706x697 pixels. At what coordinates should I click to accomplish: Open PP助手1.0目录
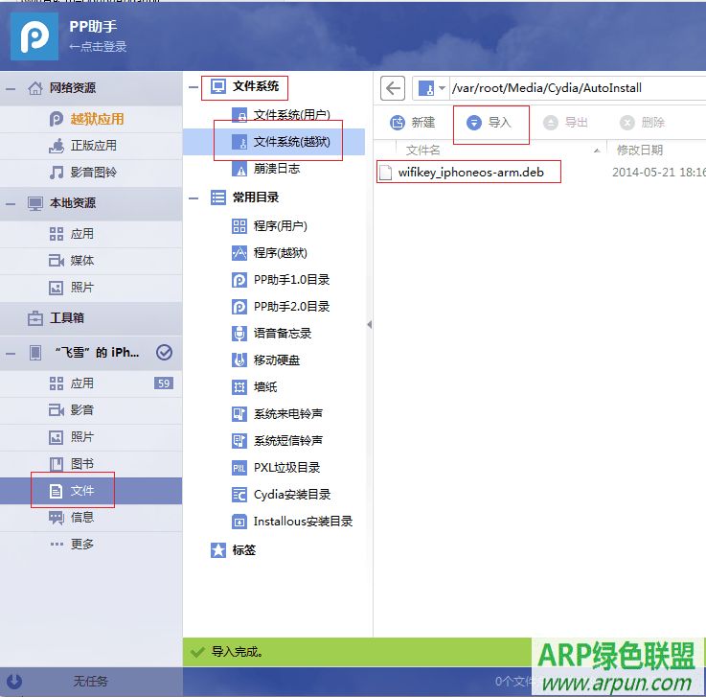[291, 280]
